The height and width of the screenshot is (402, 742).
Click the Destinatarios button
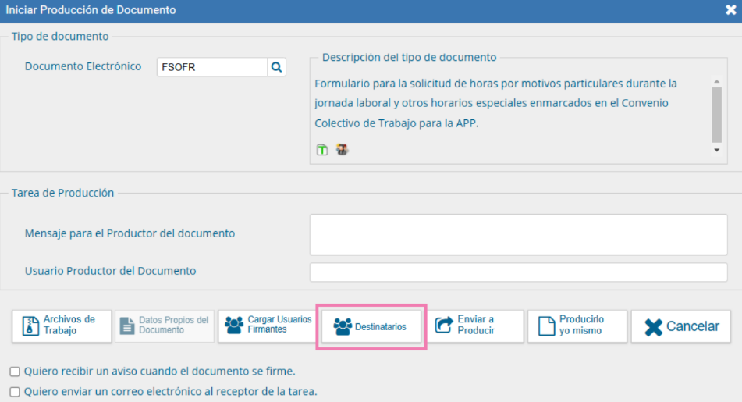(371, 326)
